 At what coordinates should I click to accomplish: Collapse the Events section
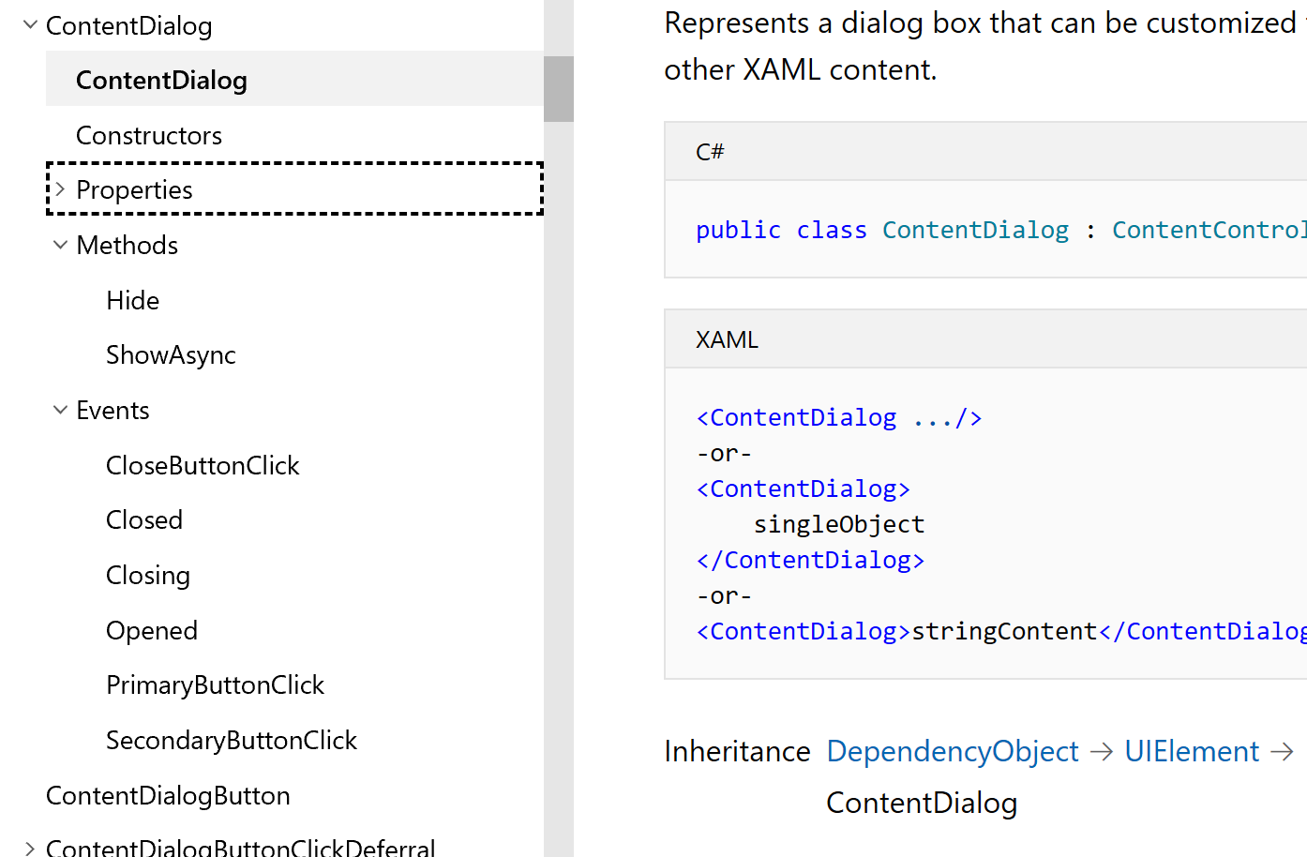(60, 410)
